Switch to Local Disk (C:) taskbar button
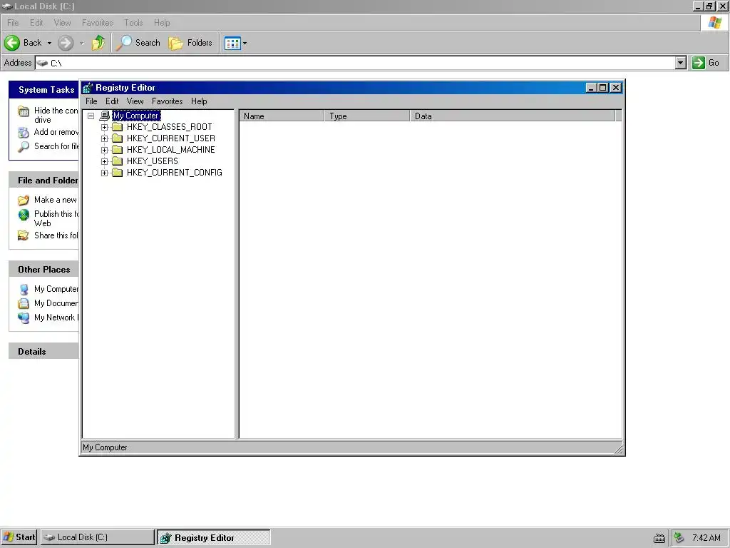Viewport: 730px width, 548px height. click(97, 537)
